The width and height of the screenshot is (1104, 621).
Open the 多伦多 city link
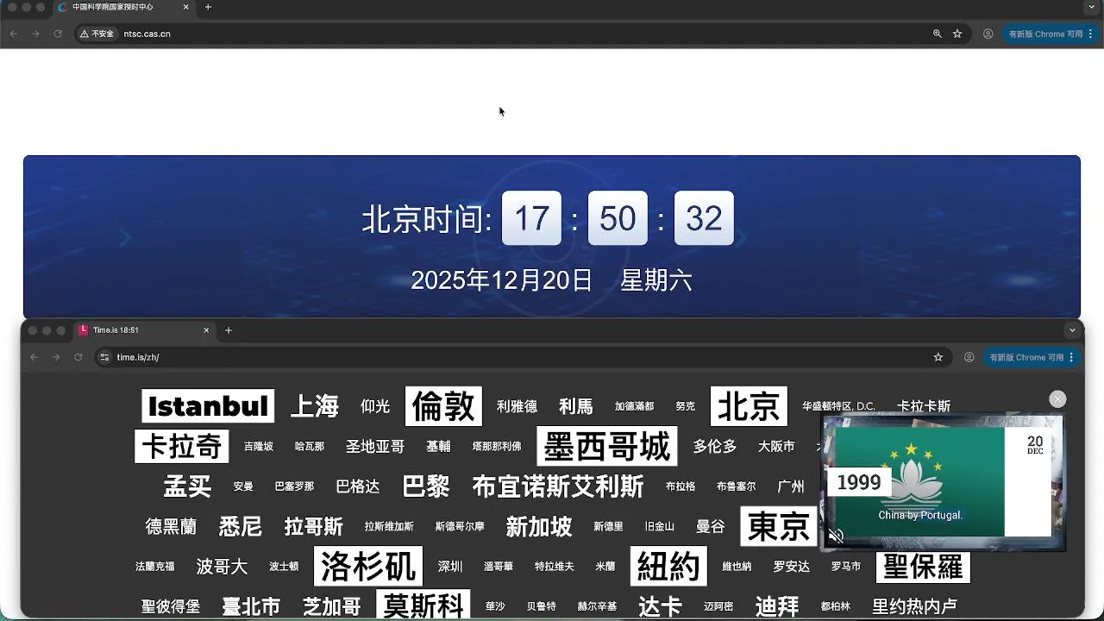point(715,447)
